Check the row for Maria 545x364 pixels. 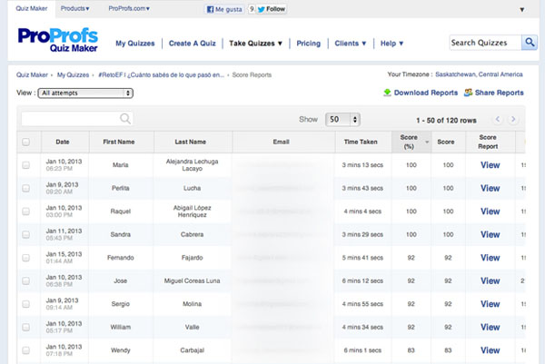(26, 165)
